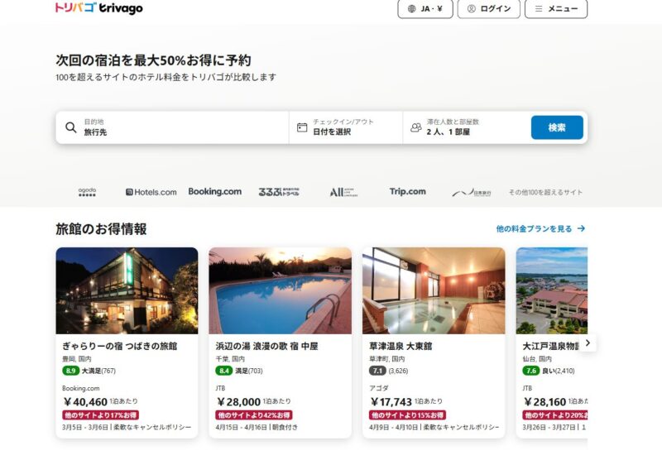Viewport: 662px width, 460px height.
Task: Select the 浜辺の湯 浪漫の歌 宿 中屋 listing title
Action: click(271, 346)
